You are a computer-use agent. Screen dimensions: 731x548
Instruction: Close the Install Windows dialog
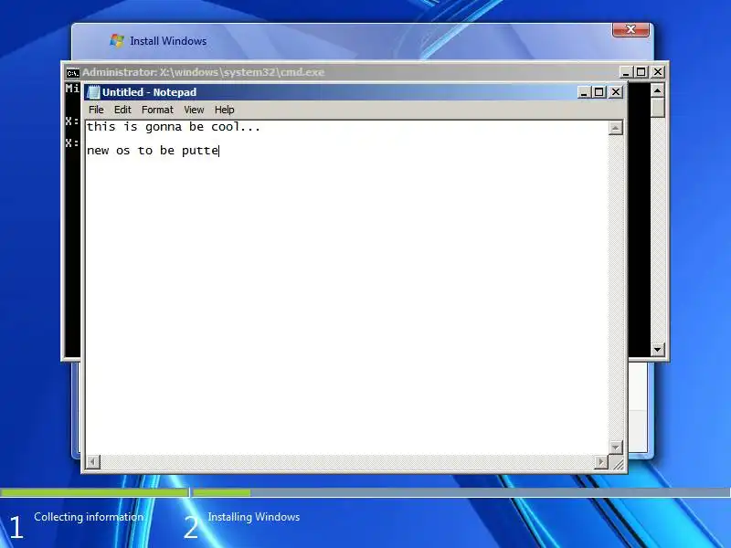(630, 29)
